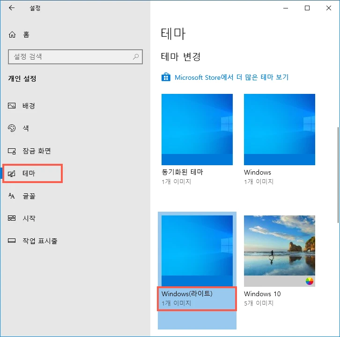Click the Home house icon

[12, 35]
